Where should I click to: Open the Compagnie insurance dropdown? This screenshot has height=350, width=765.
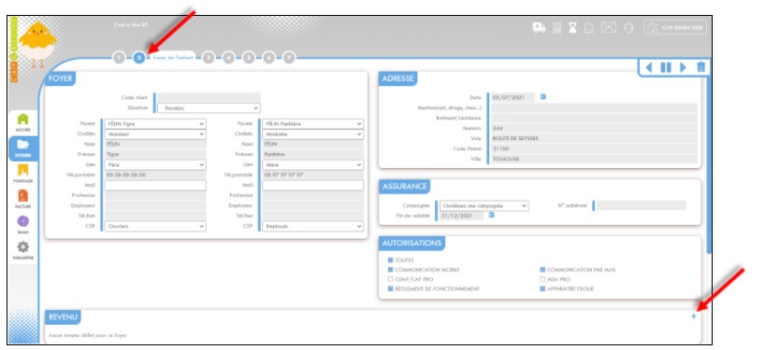(484, 206)
